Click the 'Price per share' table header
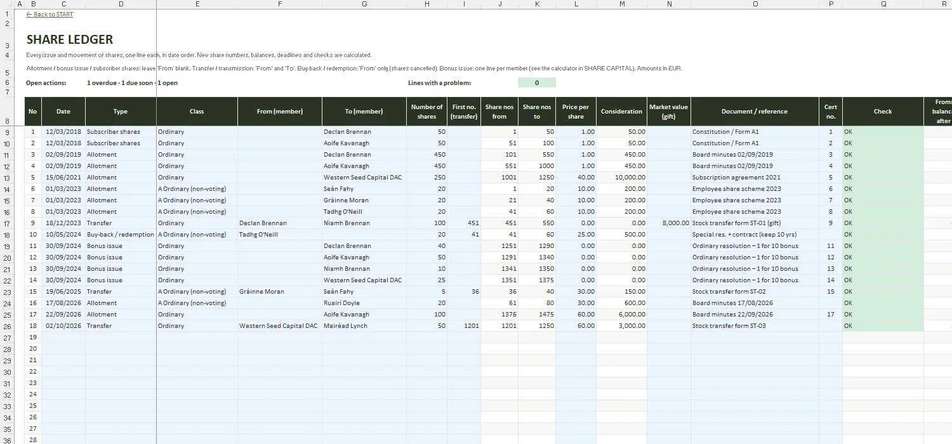Viewport: 952px width, 444px height. click(x=576, y=112)
